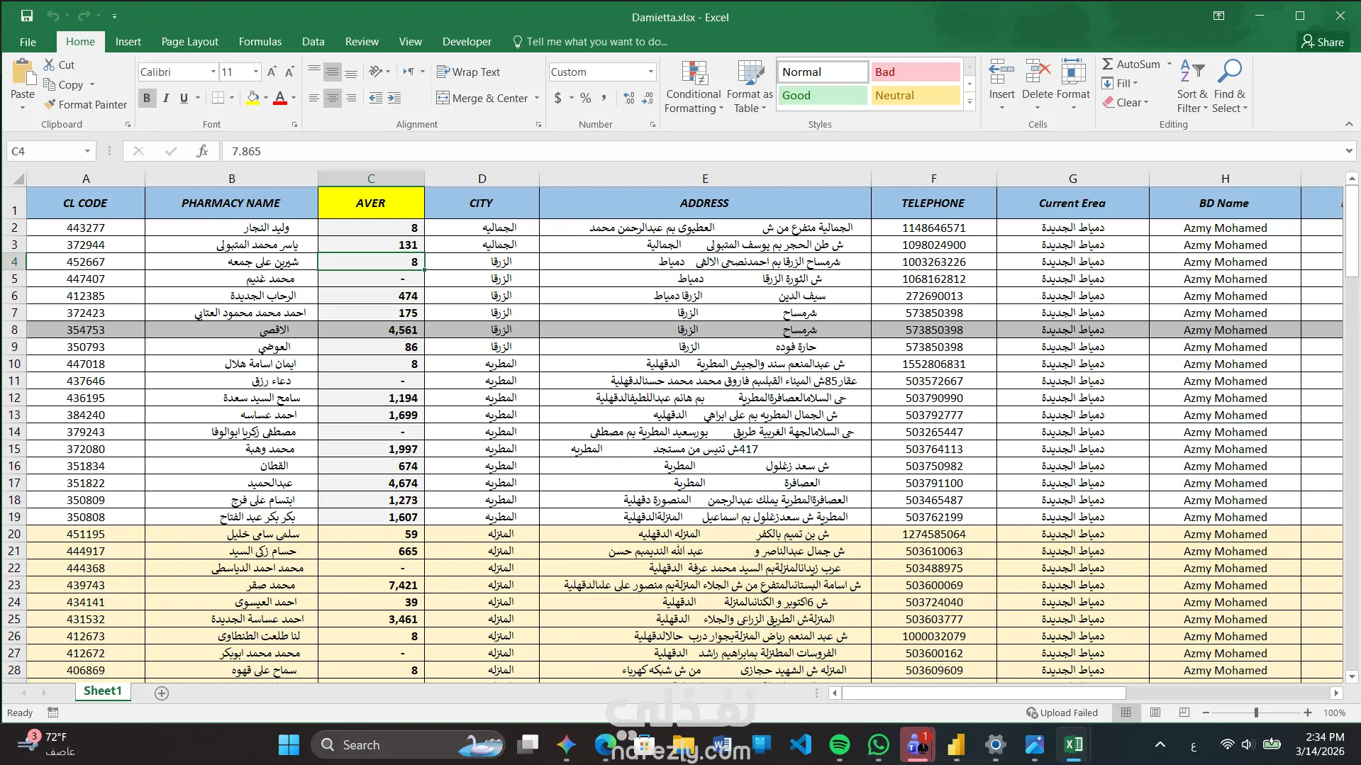Toggle Wrap Text for the cell
The image size is (1361, 765).
[x=468, y=72]
